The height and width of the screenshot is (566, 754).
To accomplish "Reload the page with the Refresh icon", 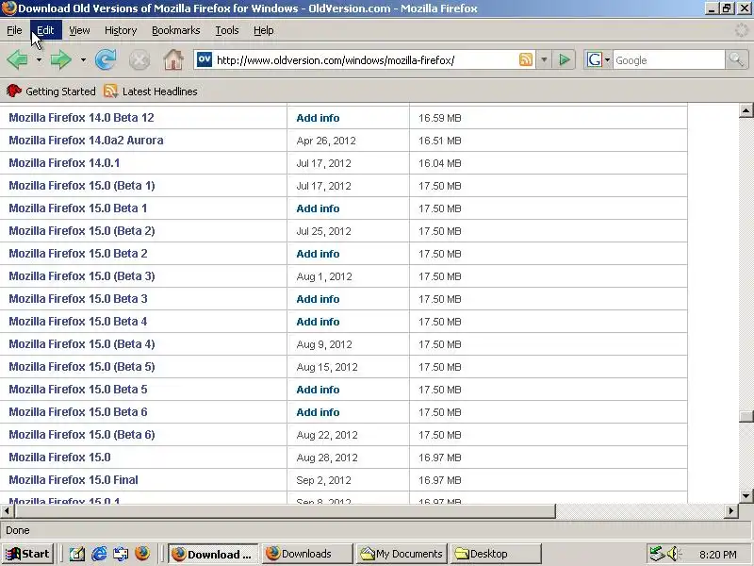I will coord(106,60).
